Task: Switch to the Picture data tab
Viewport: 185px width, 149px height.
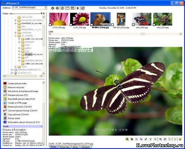Action: tap(64, 147)
